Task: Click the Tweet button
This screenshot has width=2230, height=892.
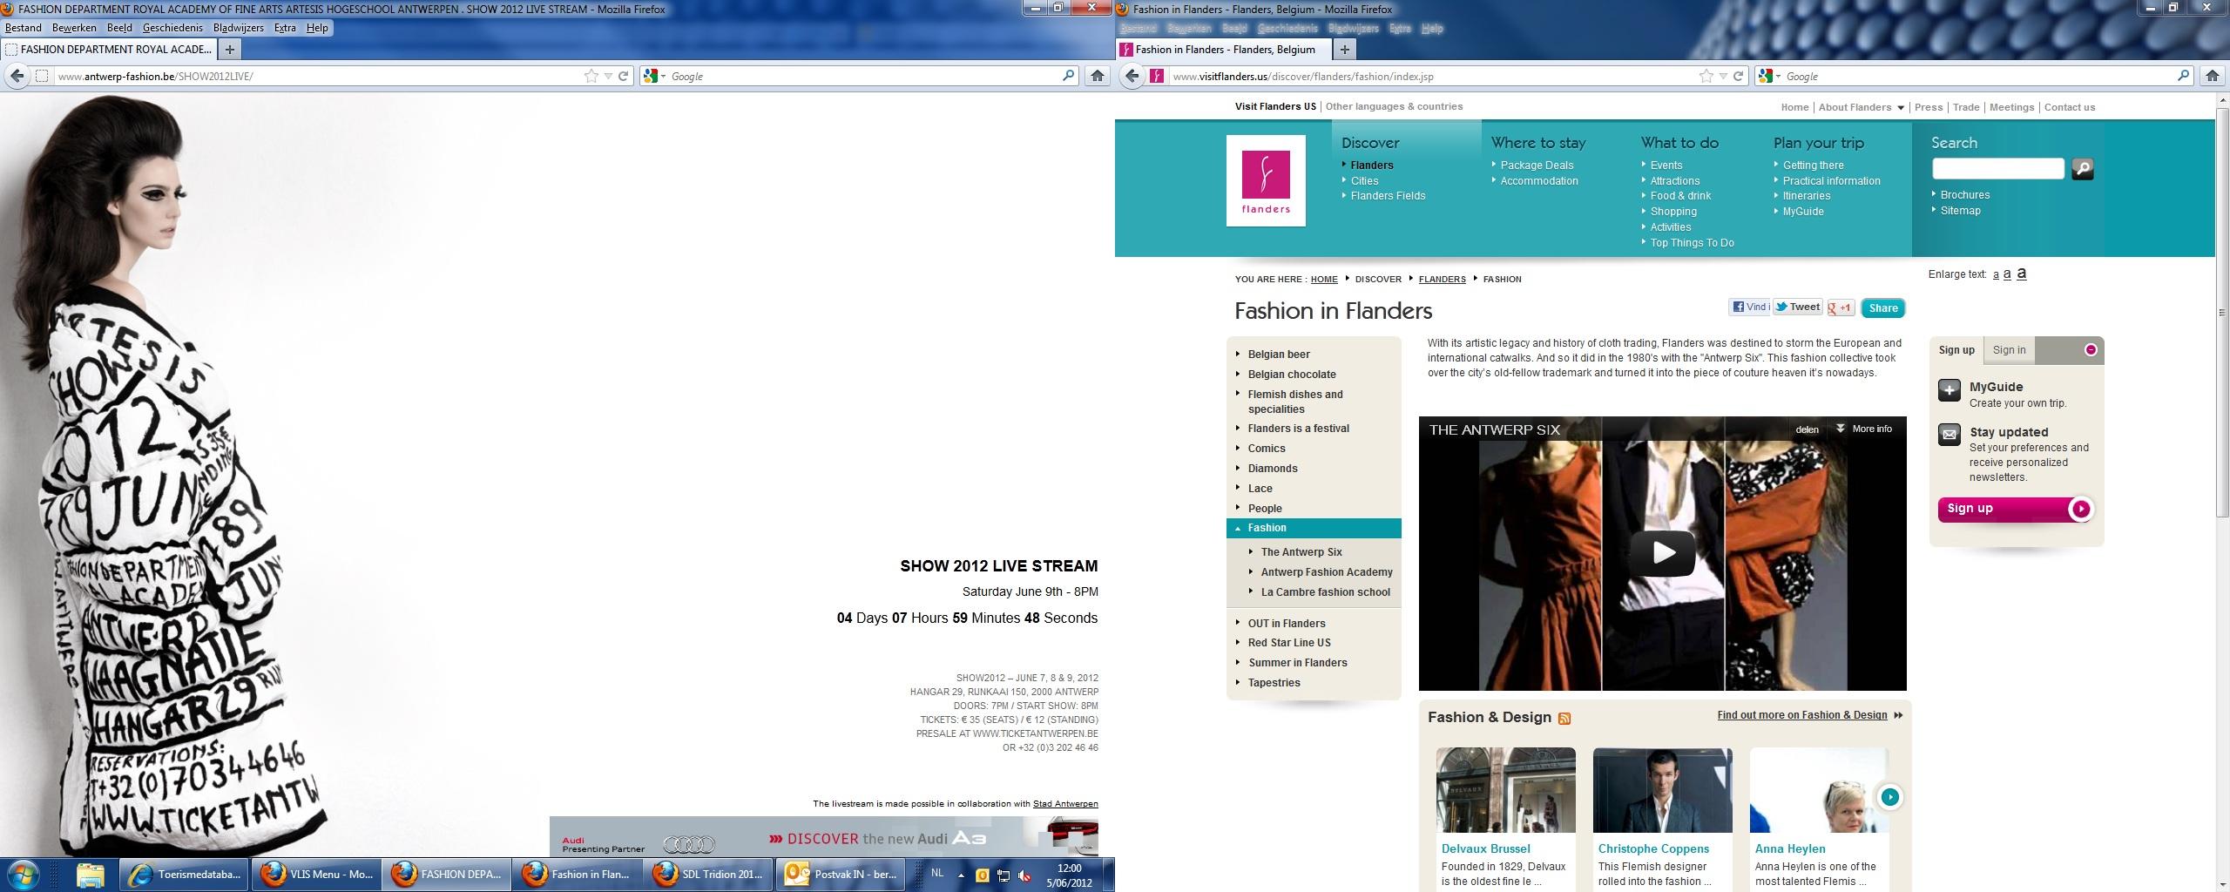Action: click(1798, 307)
